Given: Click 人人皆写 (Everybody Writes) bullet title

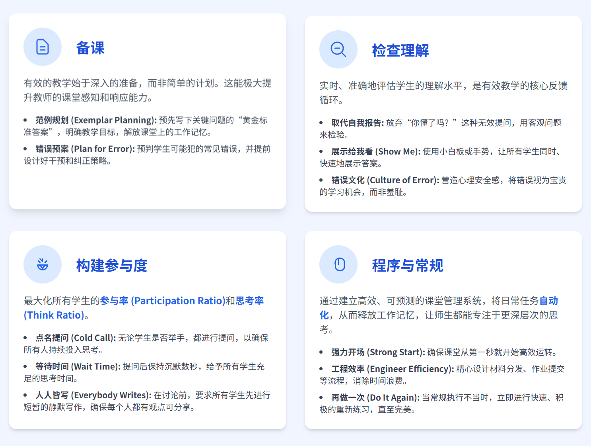Looking at the screenshot, I should 93,395.
